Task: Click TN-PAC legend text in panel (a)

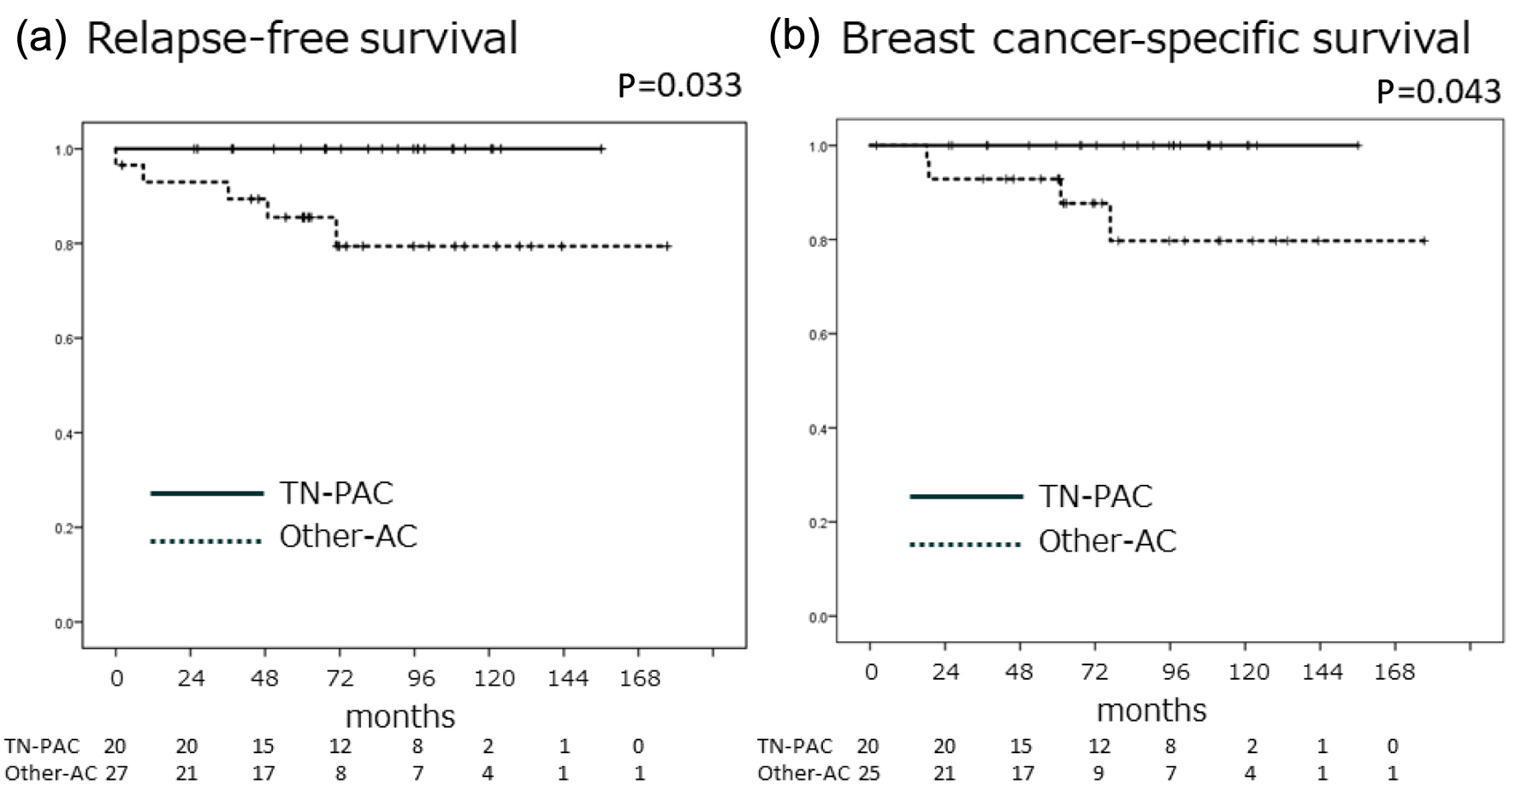Action: tap(336, 493)
